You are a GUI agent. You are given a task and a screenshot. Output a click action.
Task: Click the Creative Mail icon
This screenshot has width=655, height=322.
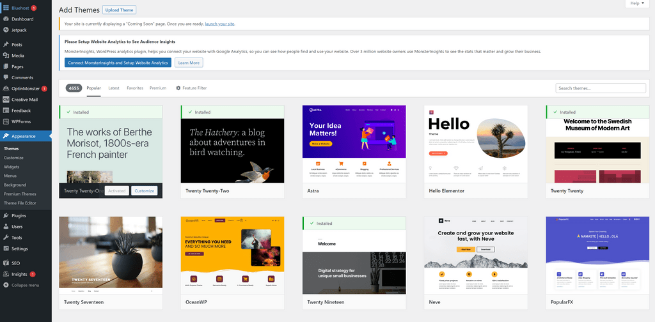click(x=6, y=99)
